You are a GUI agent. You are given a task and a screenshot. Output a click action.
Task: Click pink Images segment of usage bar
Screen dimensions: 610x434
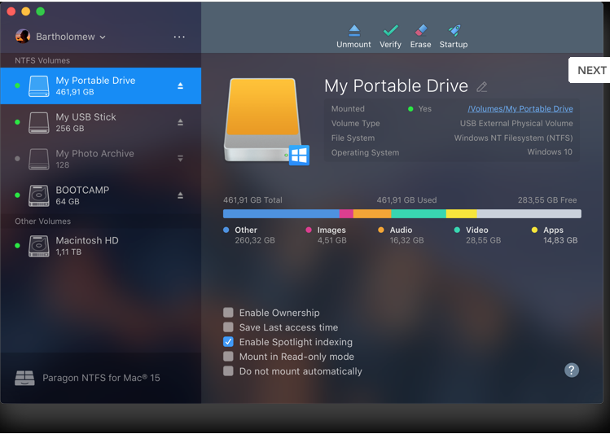(346, 213)
